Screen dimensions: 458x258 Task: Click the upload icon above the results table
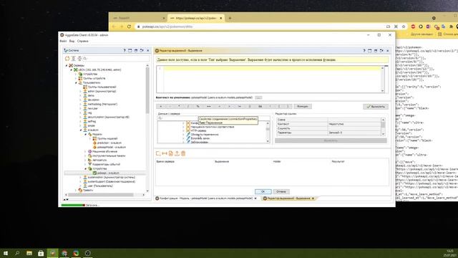[177, 153]
